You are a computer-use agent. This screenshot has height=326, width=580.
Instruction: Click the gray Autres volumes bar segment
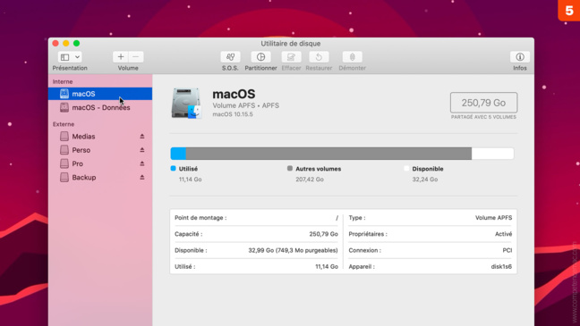point(328,154)
